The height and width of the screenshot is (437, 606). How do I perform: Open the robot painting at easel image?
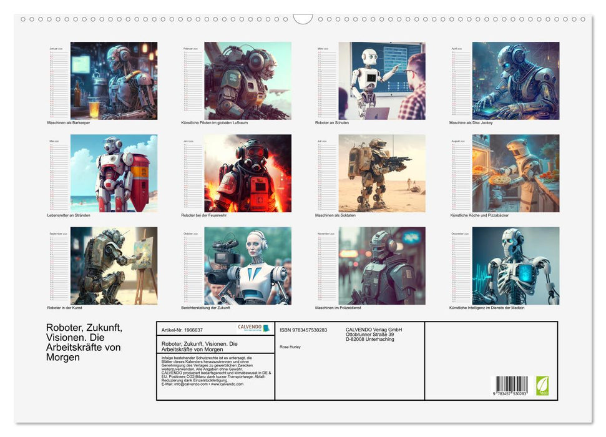click(x=114, y=265)
